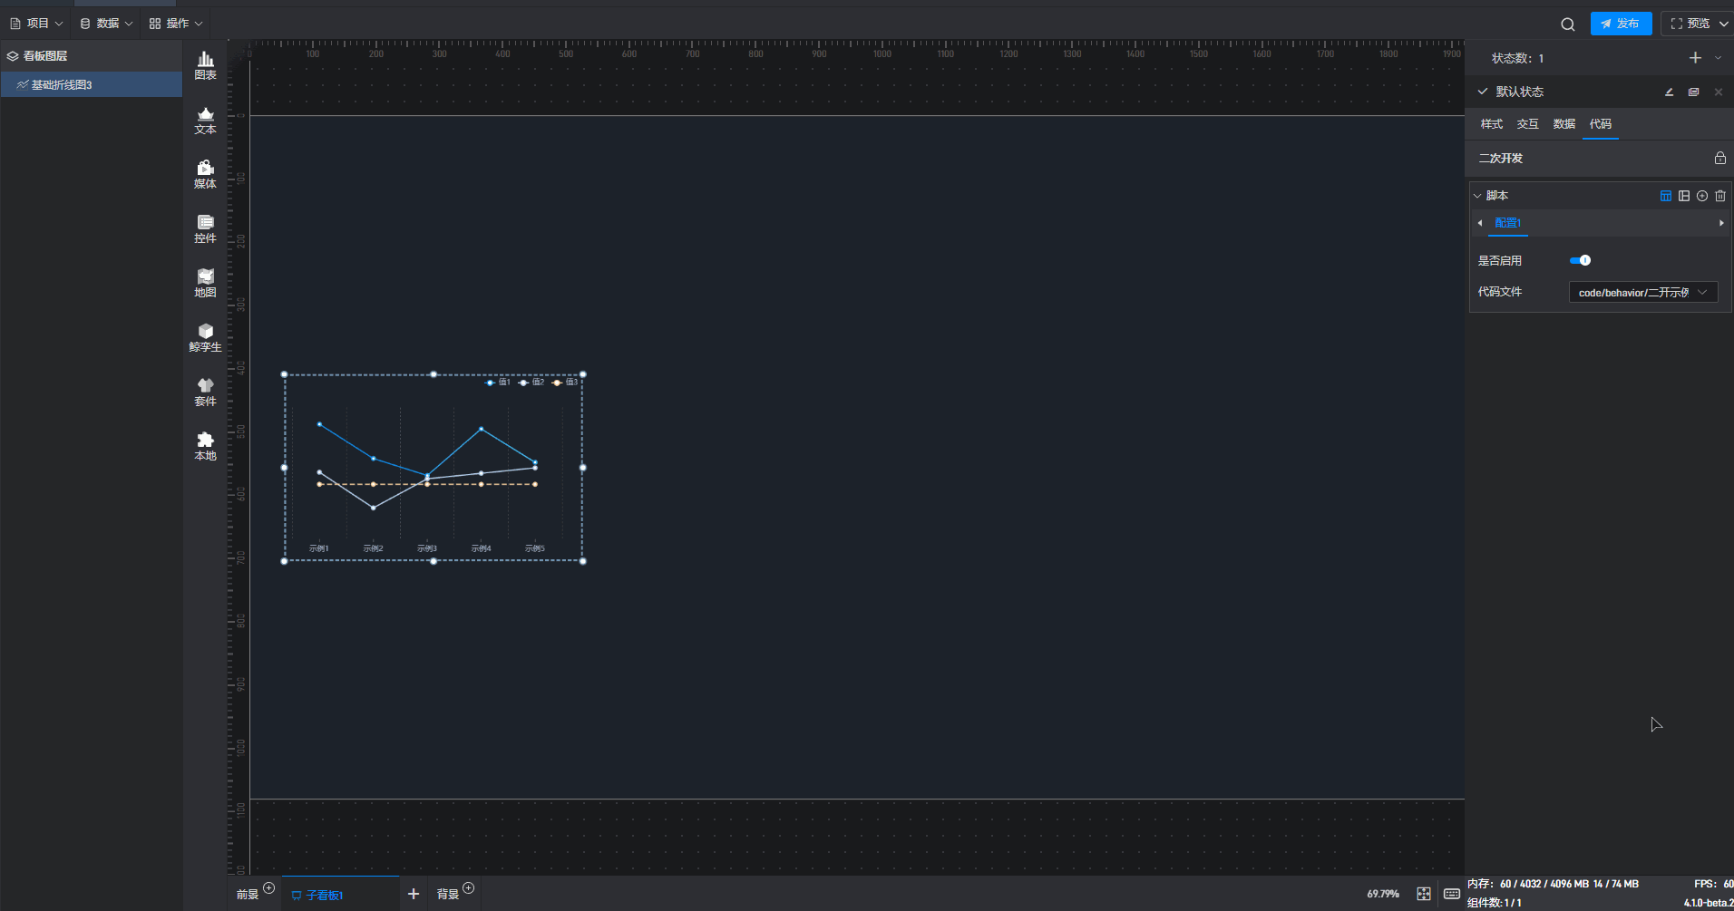Image resolution: width=1734 pixels, height=911 pixels.
Task: Collapse the 脚本 section
Action: click(1477, 196)
